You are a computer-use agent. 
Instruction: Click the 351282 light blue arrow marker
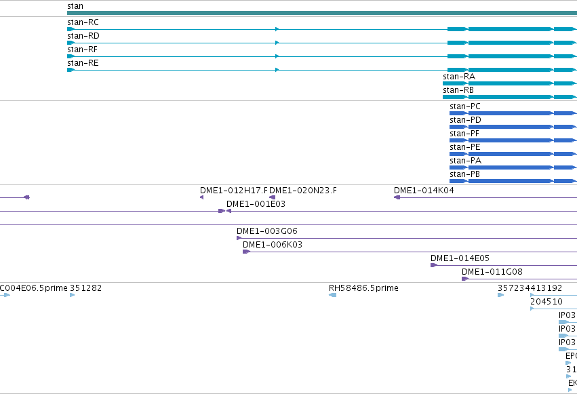click(72, 295)
